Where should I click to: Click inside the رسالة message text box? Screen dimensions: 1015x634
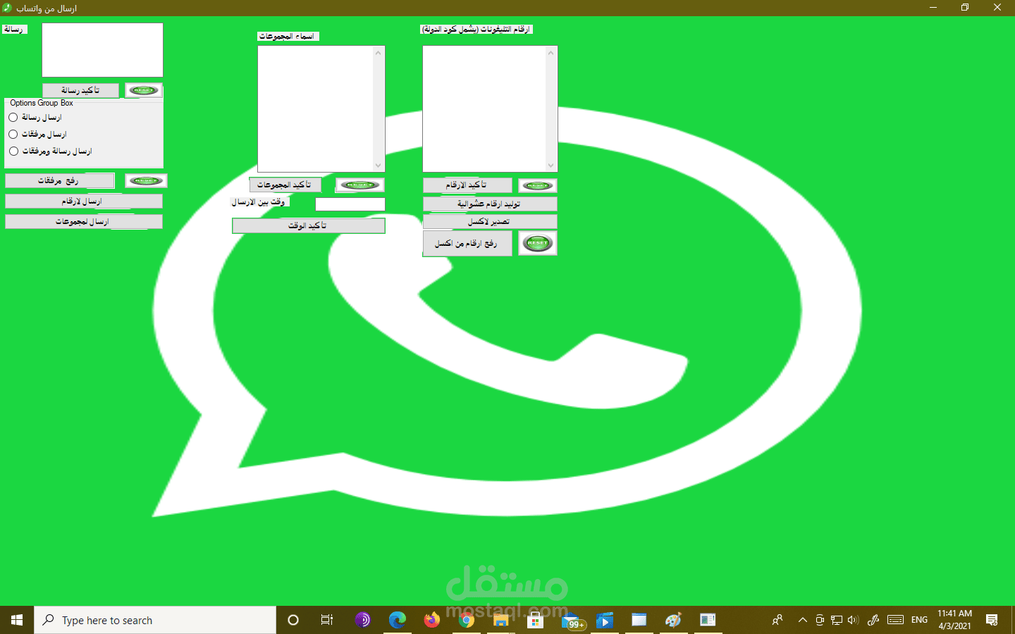point(102,50)
